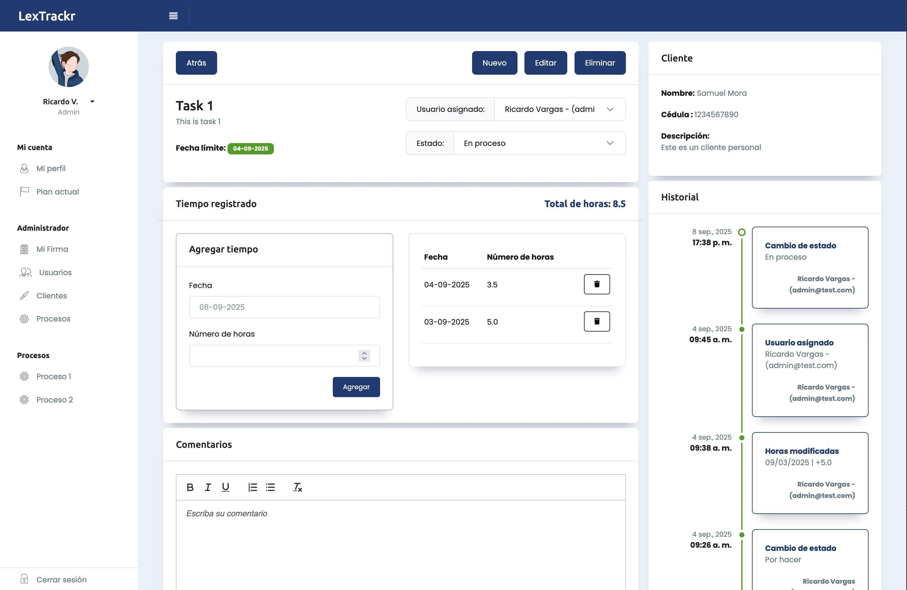Image resolution: width=907 pixels, height=590 pixels.
Task: Apply bold formatting in comment editor
Action: click(x=190, y=487)
